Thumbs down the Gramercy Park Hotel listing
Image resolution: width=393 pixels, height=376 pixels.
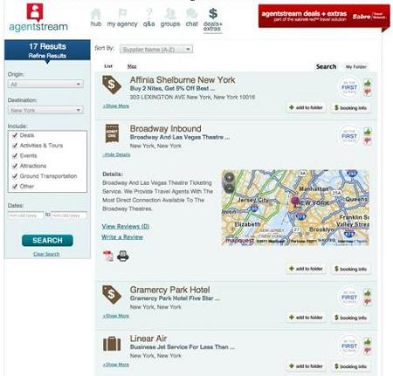[368, 302]
